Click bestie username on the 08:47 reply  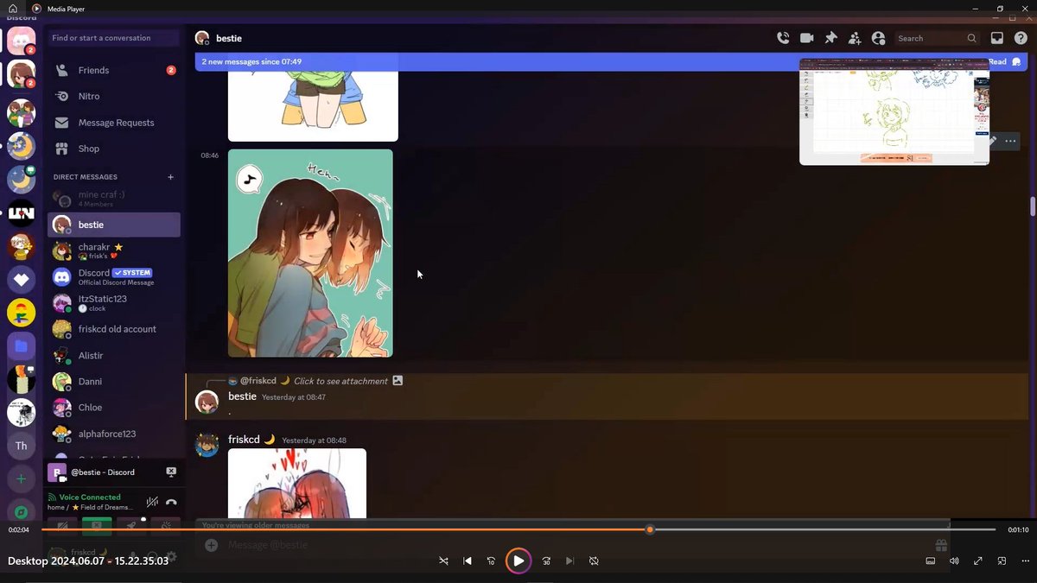click(242, 396)
